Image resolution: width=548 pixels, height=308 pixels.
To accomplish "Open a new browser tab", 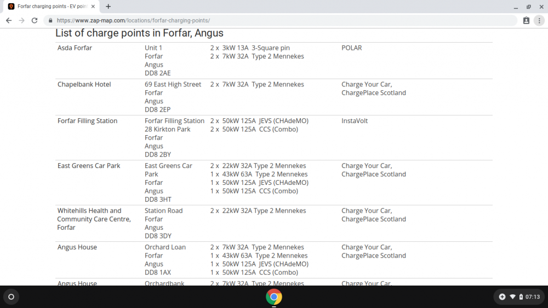I will point(109,6).
